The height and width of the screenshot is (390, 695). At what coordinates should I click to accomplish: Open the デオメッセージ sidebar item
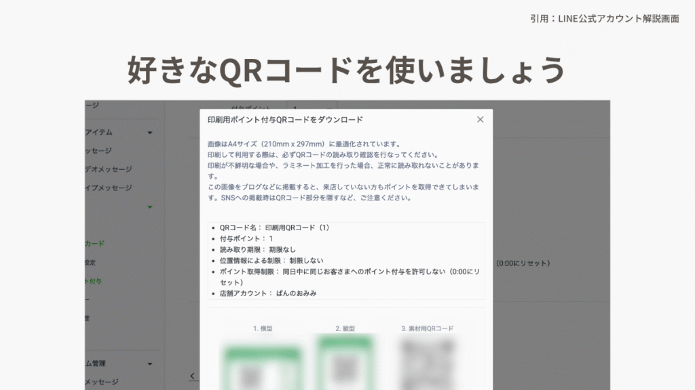pyautogui.click(x=109, y=169)
